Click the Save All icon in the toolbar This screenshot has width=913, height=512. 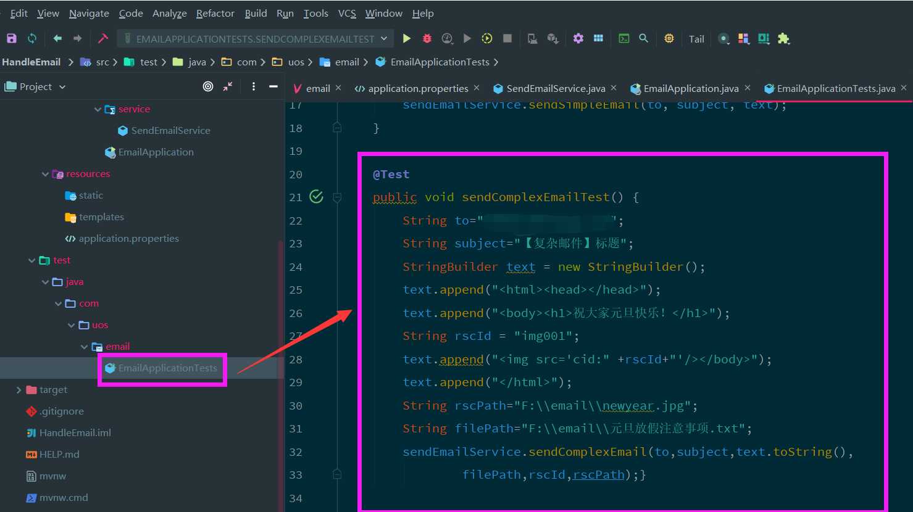point(12,38)
